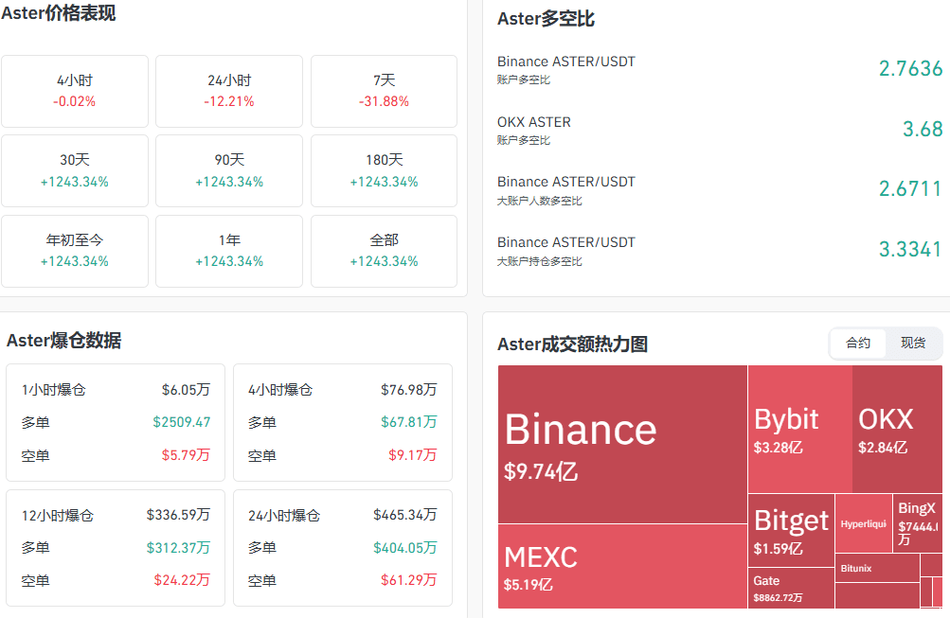Click the 1小时爆仓 liquidation card
This screenshot has height=618, width=950.
point(116,422)
